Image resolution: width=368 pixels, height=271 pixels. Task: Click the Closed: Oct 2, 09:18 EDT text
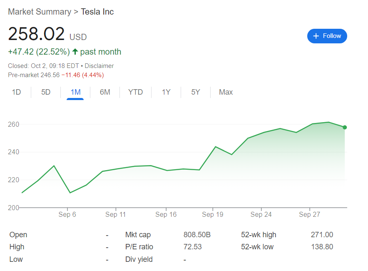(43, 66)
